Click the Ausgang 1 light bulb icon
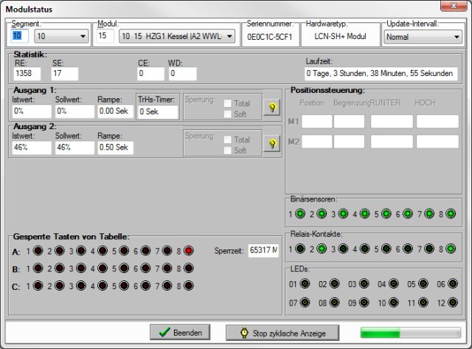Image resolution: width=472 pixels, height=349 pixels. pos(271,108)
